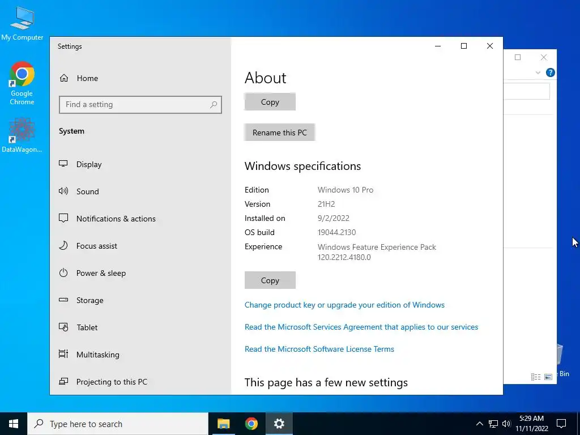This screenshot has width=580, height=435.
Task: Click the Sound speaker icon in sidebar
Action: pos(63,191)
